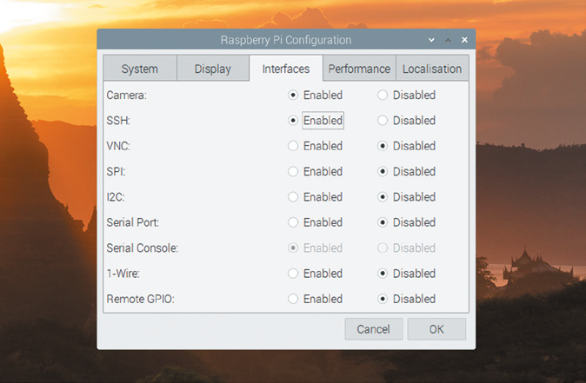The image size is (586, 383).
Task: Go to the Performance tab
Action: 359,69
